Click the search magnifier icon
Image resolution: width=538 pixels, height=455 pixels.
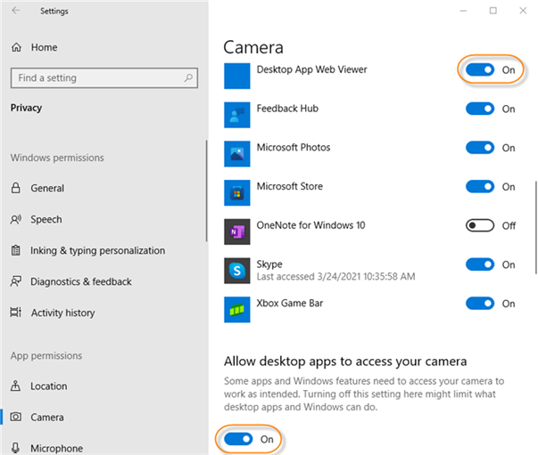(188, 78)
